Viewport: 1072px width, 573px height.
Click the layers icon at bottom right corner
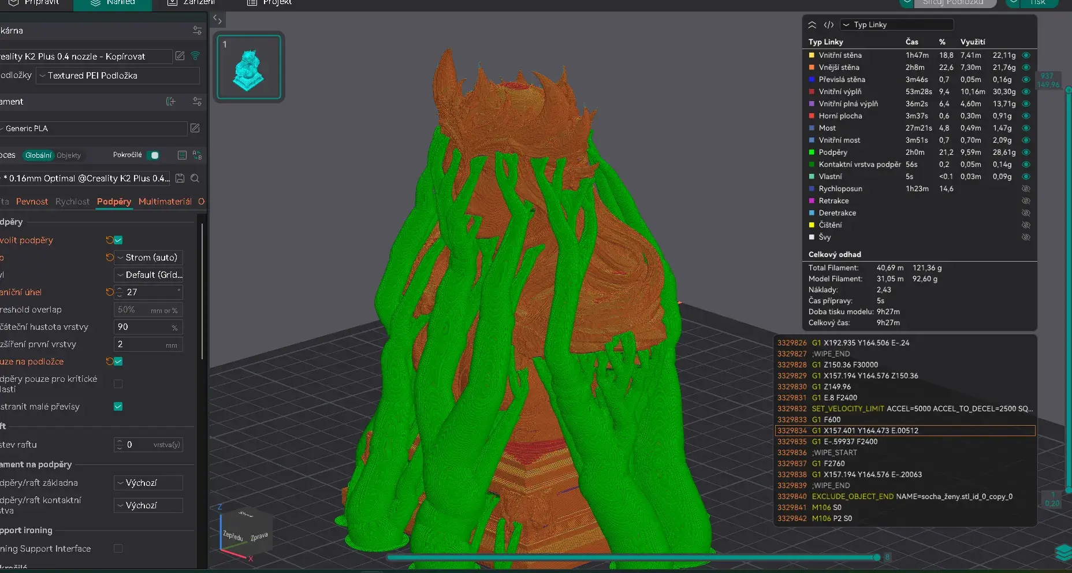point(1063,553)
